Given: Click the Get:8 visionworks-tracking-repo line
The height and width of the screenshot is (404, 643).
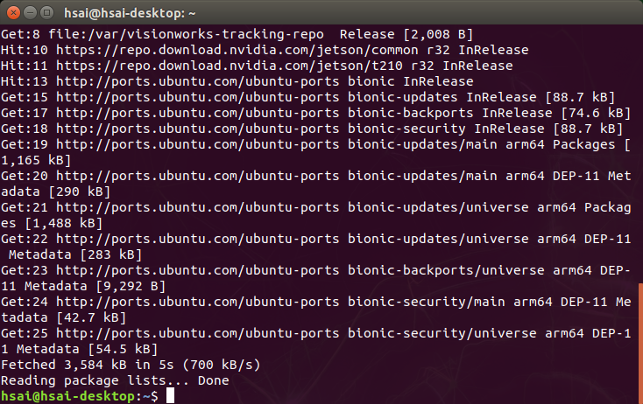Looking at the screenshot, I should 237,34.
